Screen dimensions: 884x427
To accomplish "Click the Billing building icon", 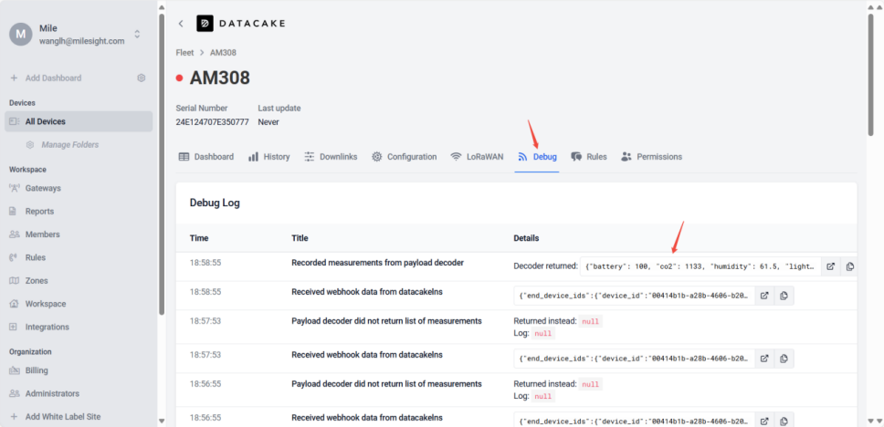I will 14,370.
